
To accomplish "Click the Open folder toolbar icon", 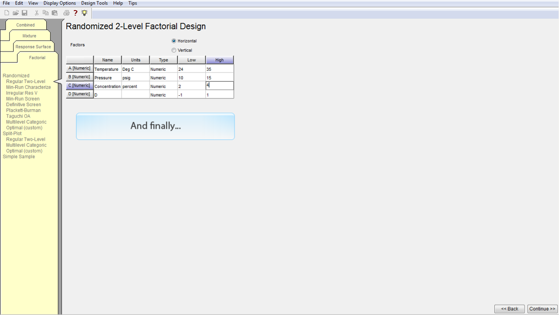I will tap(16, 13).
